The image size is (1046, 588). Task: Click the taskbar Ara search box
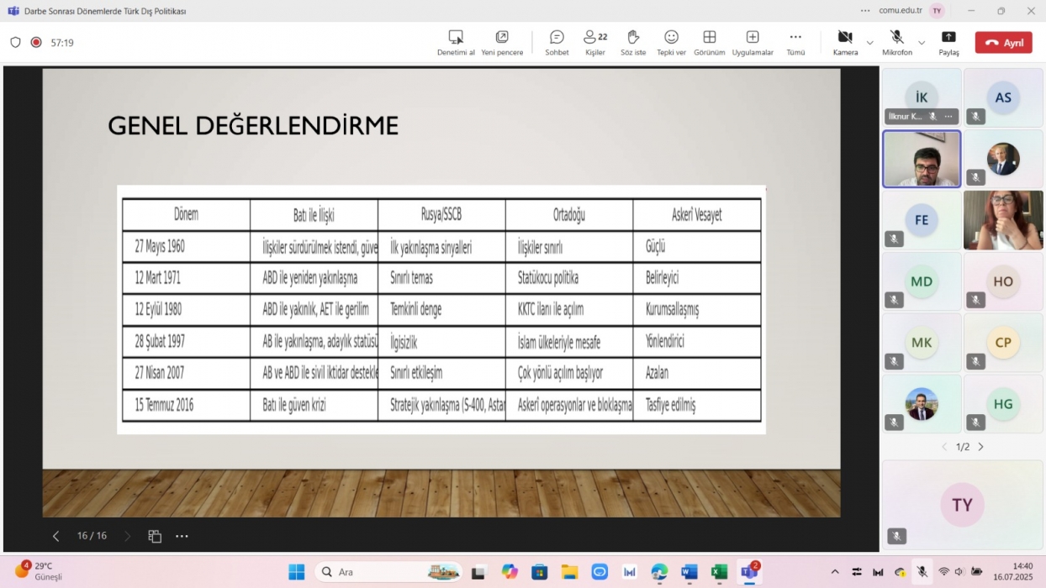tap(388, 572)
